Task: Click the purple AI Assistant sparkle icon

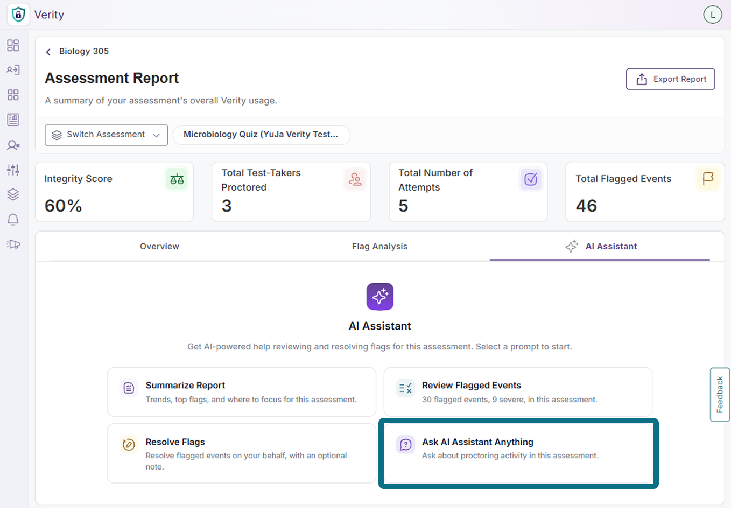Action: 380,297
